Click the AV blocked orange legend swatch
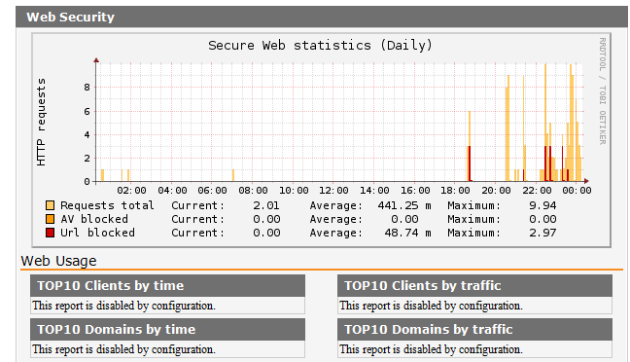630x362 pixels. pyautogui.click(x=50, y=219)
